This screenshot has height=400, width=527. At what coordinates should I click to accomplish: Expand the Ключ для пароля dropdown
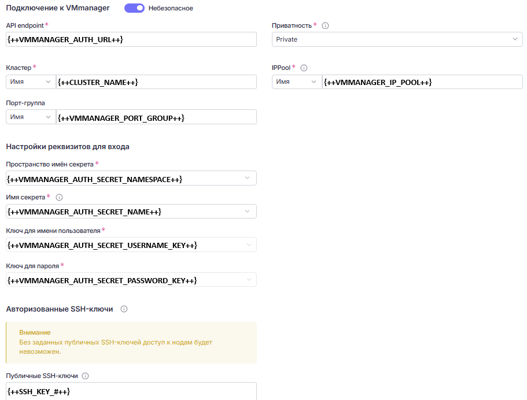pyautogui.click(x=131, y=280)
